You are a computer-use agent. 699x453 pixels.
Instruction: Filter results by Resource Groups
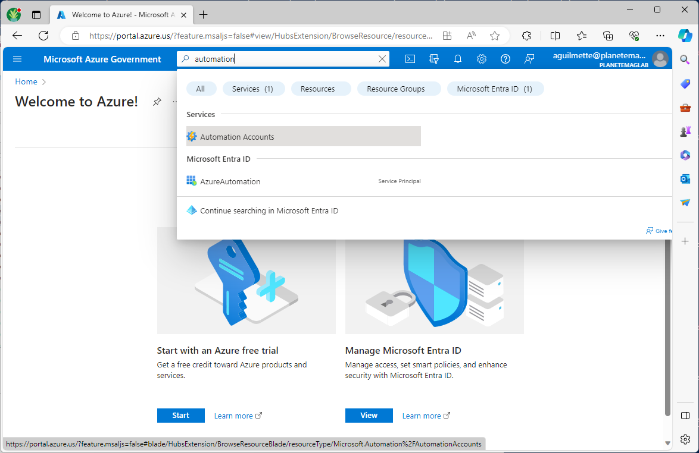click(x=396, y=89)
